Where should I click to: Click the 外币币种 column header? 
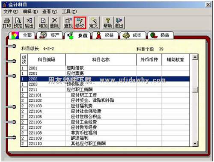point(149,60)
